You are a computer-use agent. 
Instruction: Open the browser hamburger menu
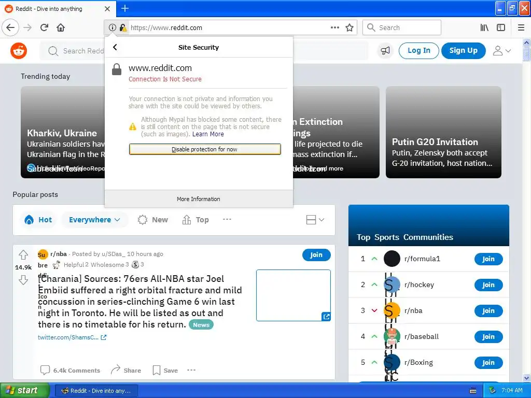[521, 28]
